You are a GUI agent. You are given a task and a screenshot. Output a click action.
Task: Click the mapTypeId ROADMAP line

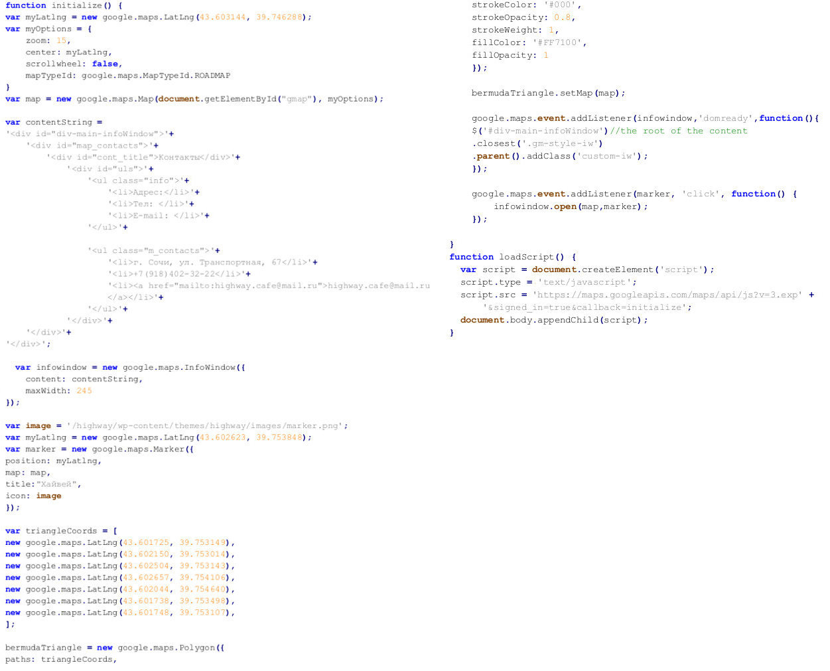128,76
